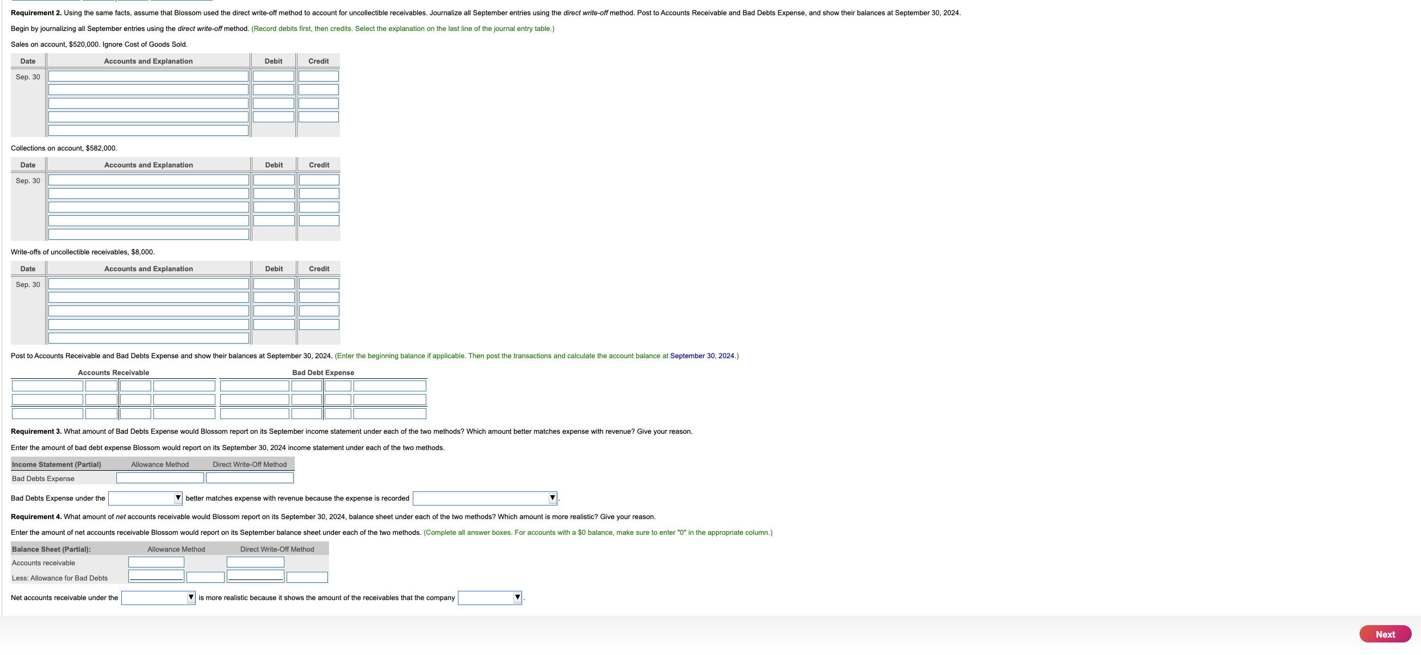
Task: Click first account field of Write-offs journal
Action: [148, 284]
